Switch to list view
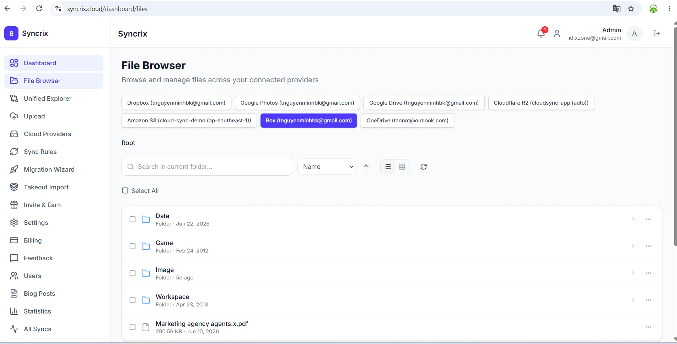 point(388,167)
